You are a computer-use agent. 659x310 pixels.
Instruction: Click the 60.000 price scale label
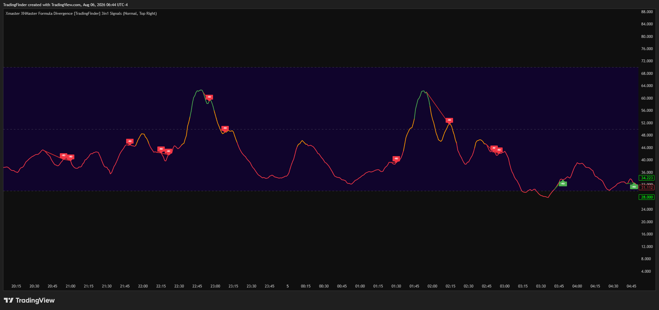pos(647,98)
